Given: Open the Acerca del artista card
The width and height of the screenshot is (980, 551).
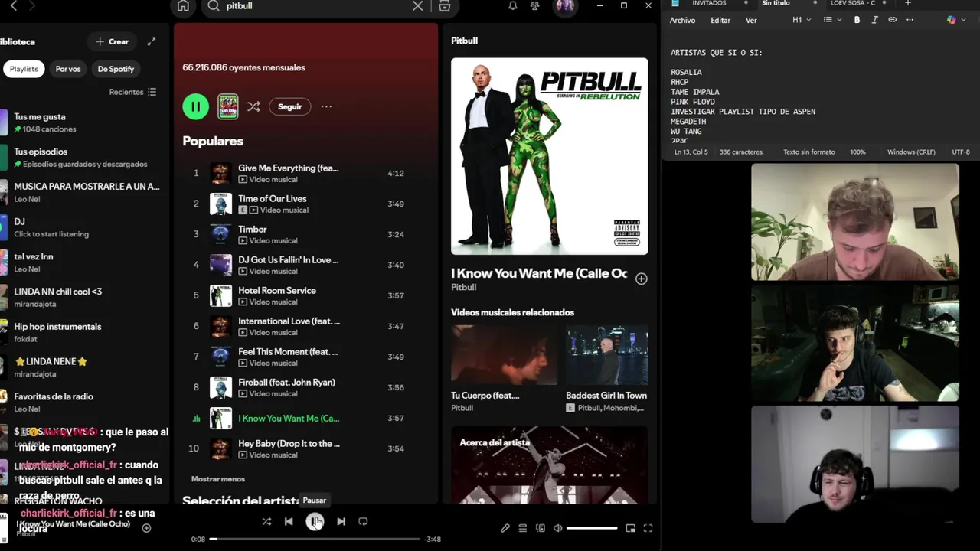Looking at the screenshot, I should pos(549,465).
